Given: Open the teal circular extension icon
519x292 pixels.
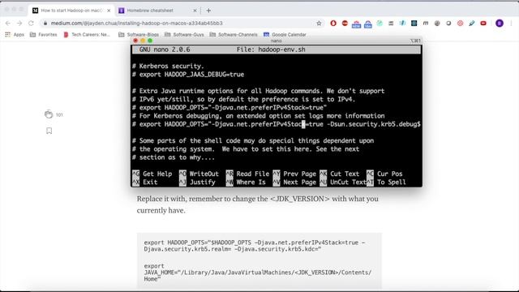Looking at the screenshot, I should click(x=380, y=24).
